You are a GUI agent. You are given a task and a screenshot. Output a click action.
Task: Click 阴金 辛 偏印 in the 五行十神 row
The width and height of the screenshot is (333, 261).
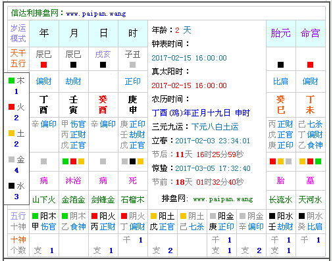click(251, 222)
